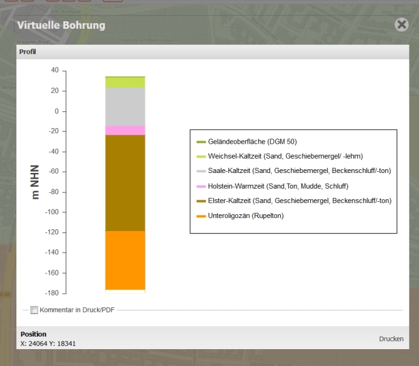Click the grey Saale-Kaltzeit bar segment
This screenshot has height=366, width=419.
(x=125, y=107)
